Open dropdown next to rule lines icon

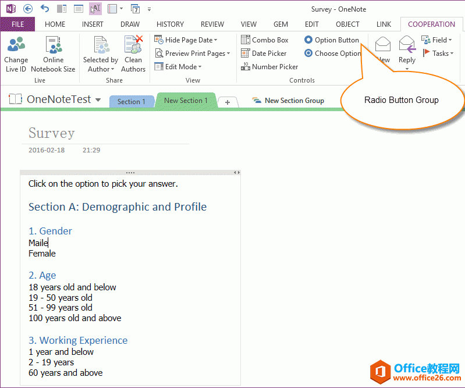point(121,9)
